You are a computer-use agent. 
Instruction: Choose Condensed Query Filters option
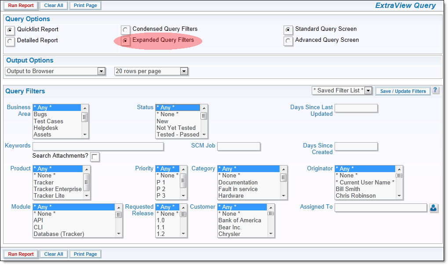pyautogui.click(x=126, y=30)
